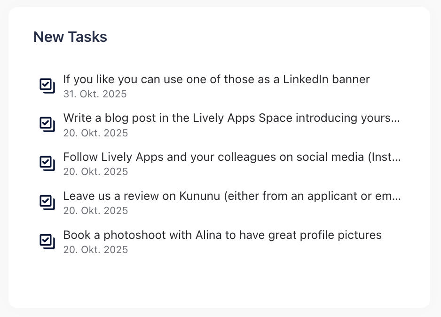Expand the truncated blog post task text
The image size is (441, 317).
click(231, 118)
